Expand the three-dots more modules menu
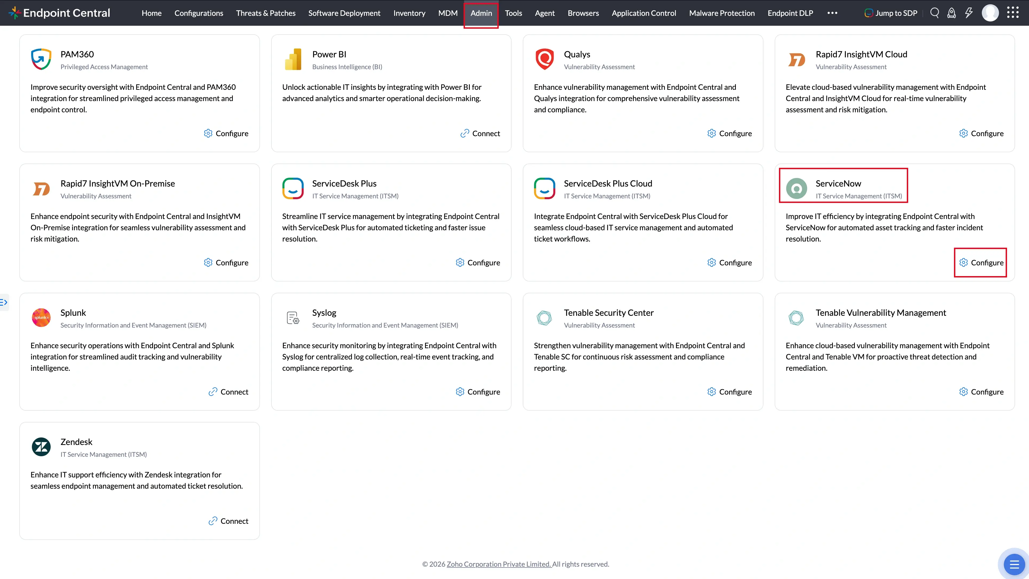Screen dimensions: 1029x579 coord(832,13)
